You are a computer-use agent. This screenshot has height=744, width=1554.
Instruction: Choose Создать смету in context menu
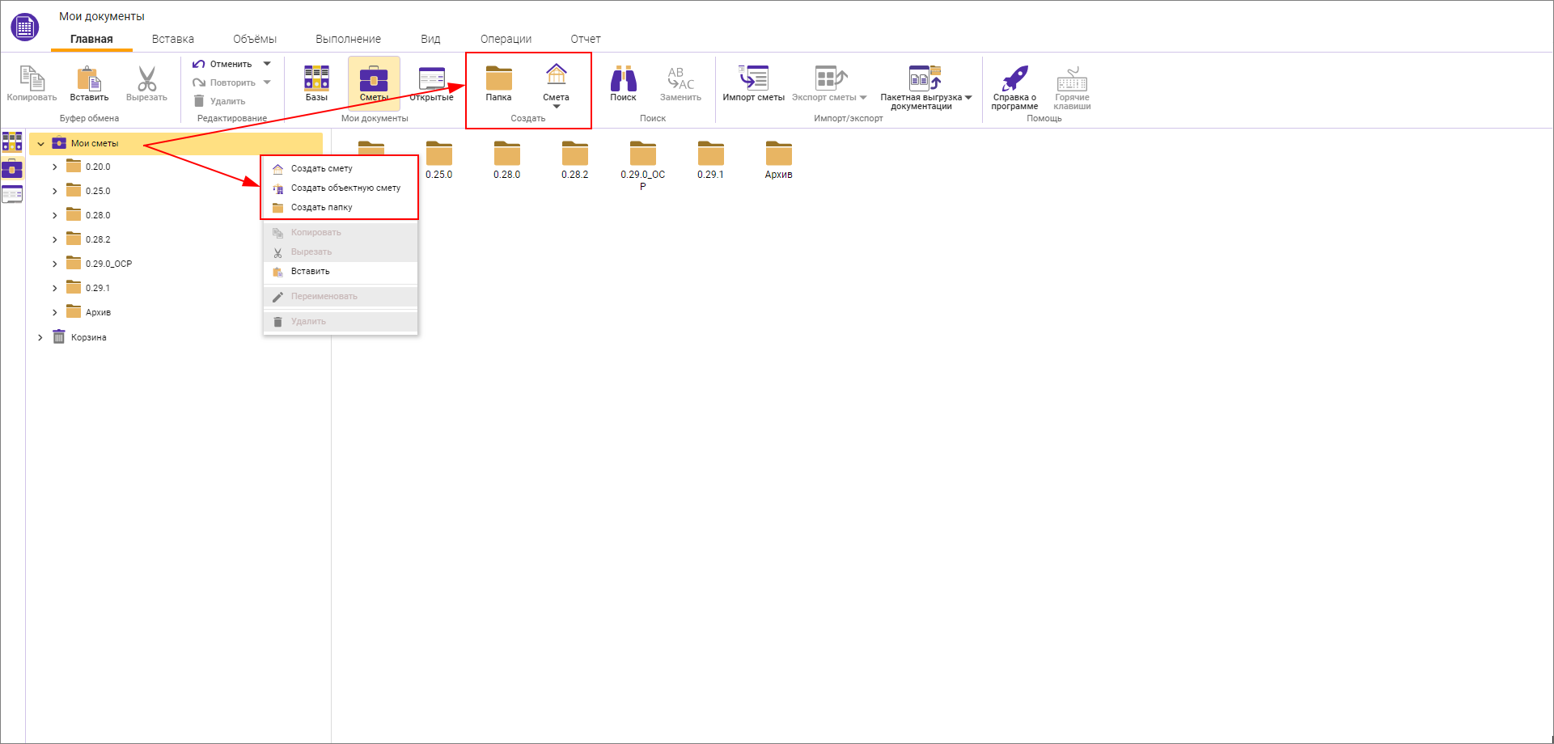click(x=340, y=168)
